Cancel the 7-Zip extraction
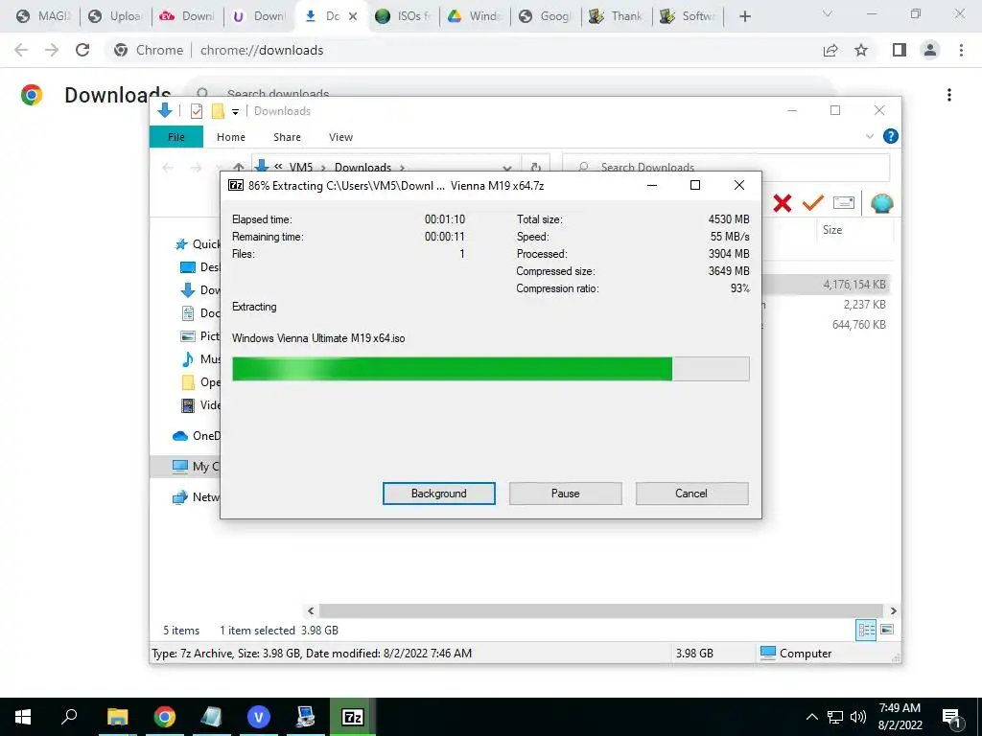 [x=691, y=494]
